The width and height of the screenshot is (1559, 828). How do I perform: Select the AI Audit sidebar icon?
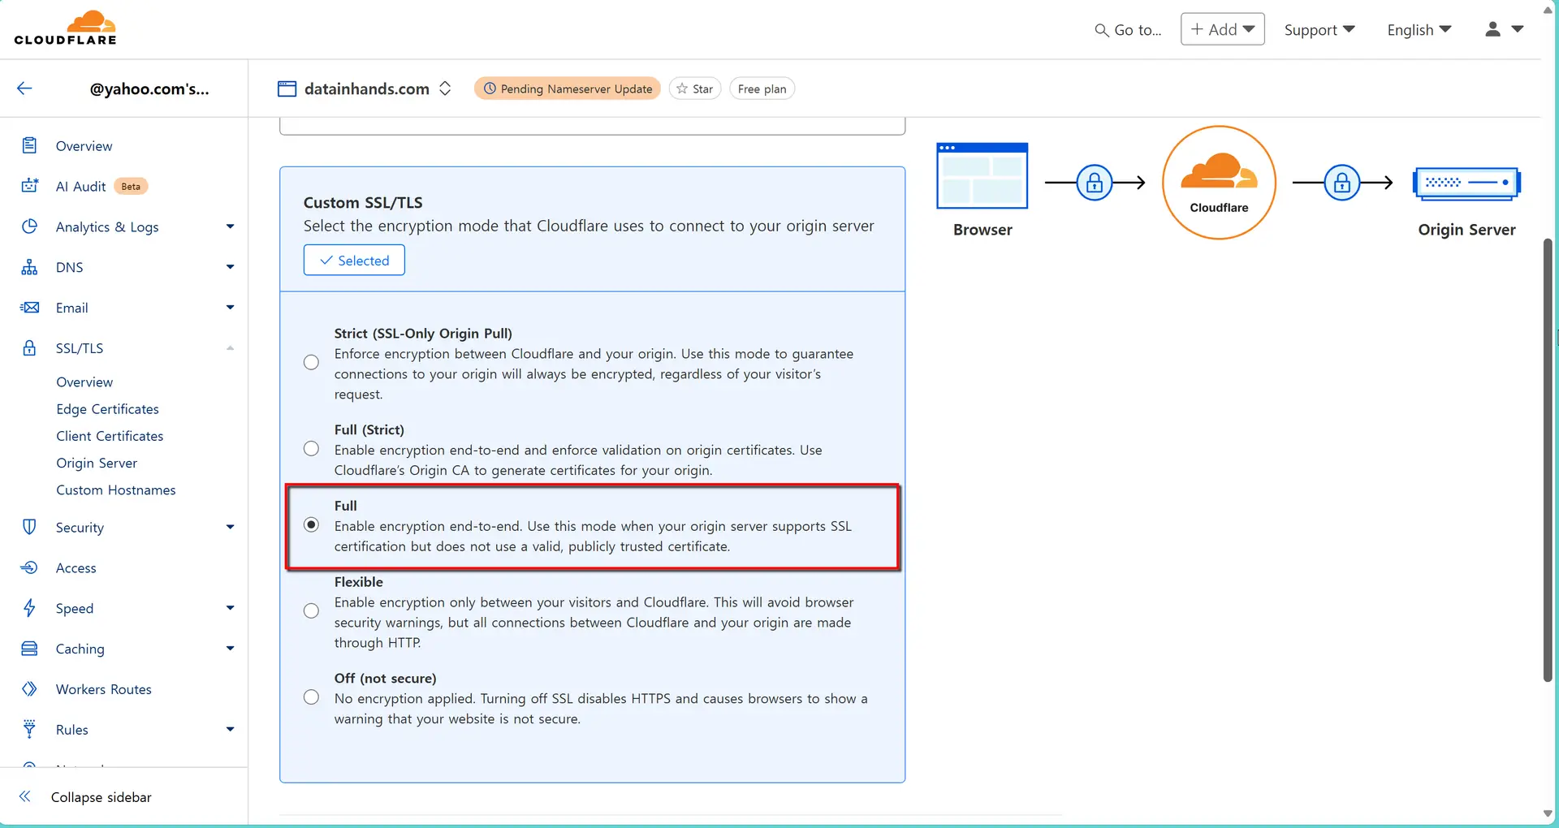(29, 186)
